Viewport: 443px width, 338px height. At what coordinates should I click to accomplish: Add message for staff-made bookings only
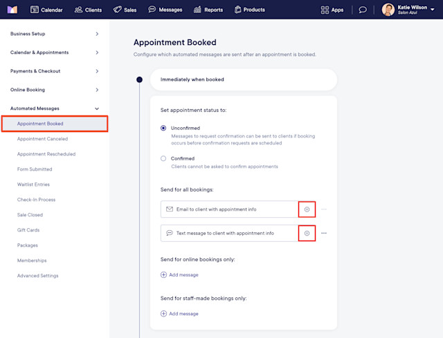point(179,314)
